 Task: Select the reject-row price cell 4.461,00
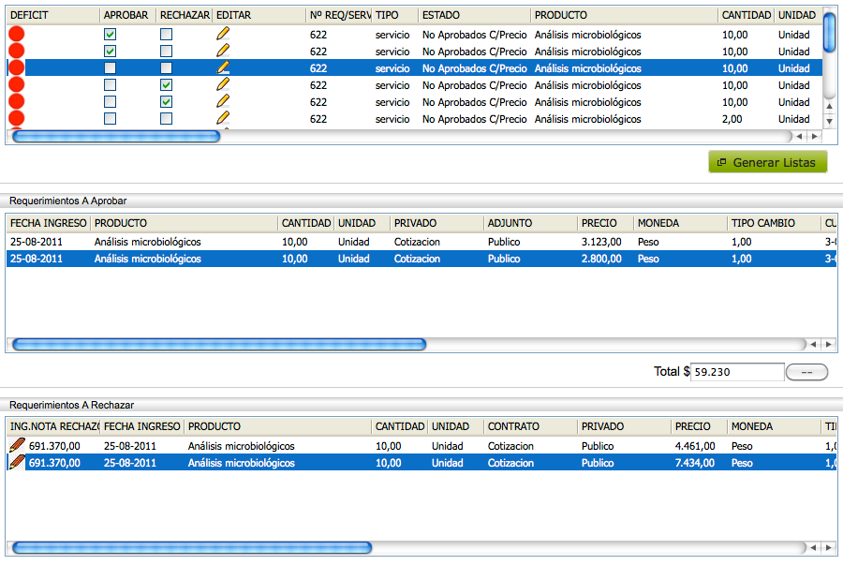pos(695,446)
